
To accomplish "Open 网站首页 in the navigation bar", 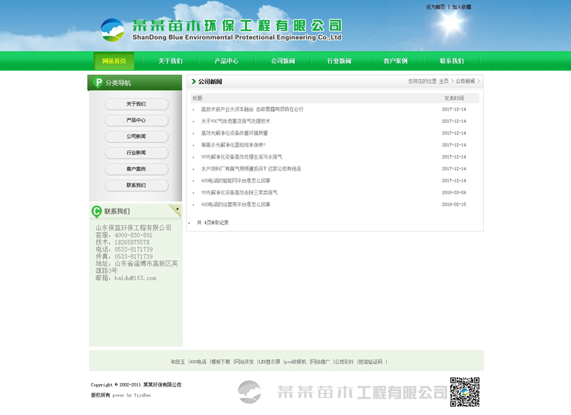I will (x=114, y=61).
